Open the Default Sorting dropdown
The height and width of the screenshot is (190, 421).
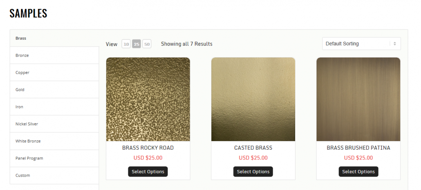click(x=361, y=44)
